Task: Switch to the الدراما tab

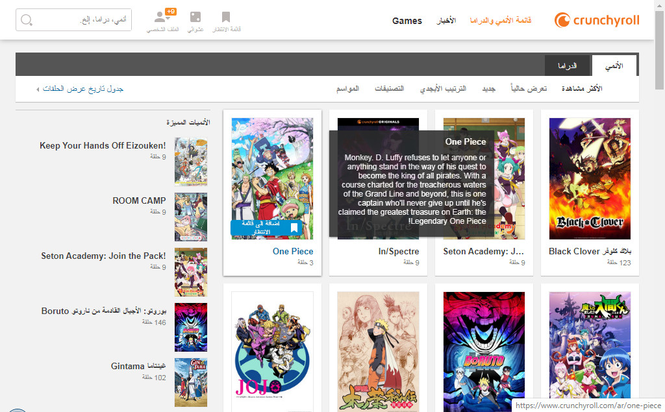Action: click(567, 66)
